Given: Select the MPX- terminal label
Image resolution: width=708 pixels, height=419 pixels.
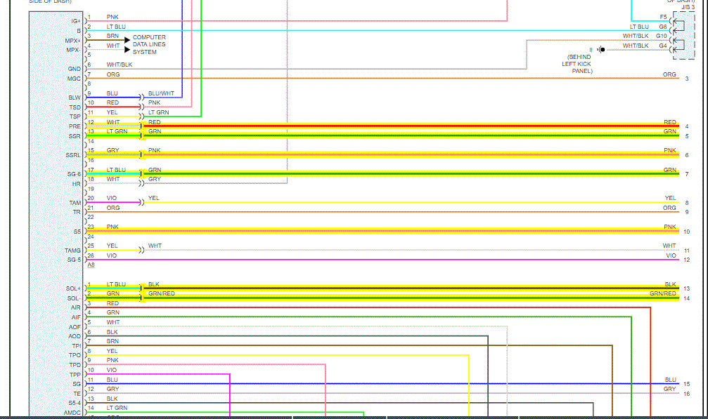Looking at the screenshot, I should 73,50.
